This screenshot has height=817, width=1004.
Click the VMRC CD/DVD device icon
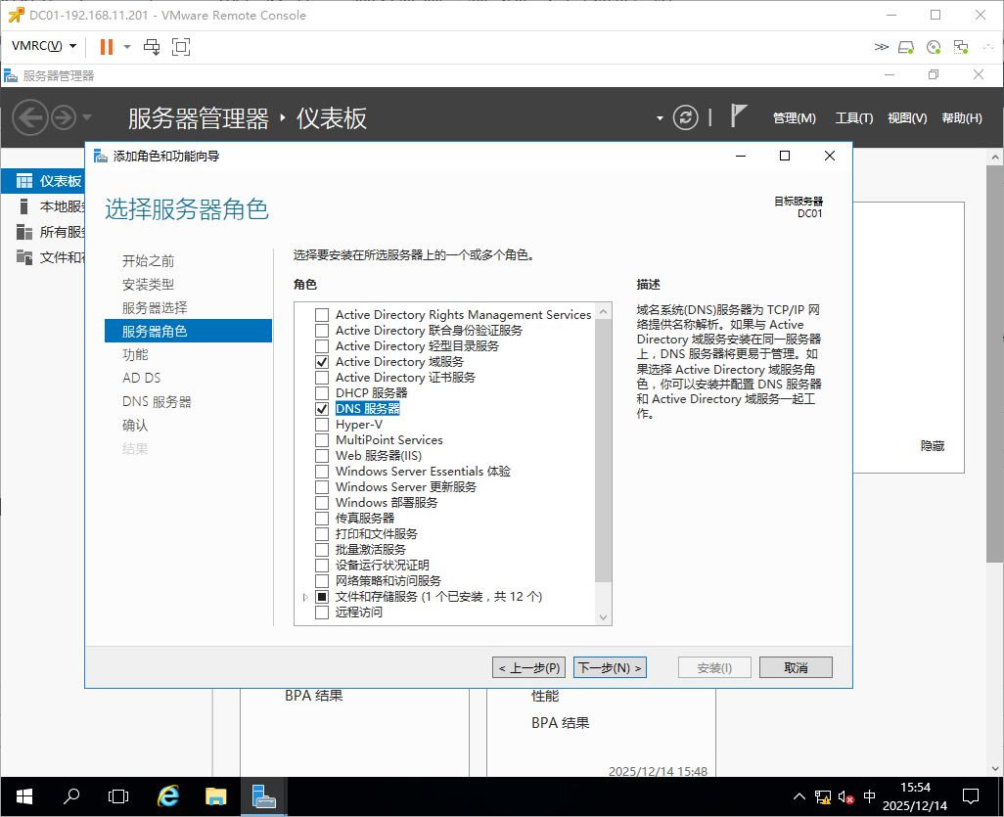(x=934, y=47)
